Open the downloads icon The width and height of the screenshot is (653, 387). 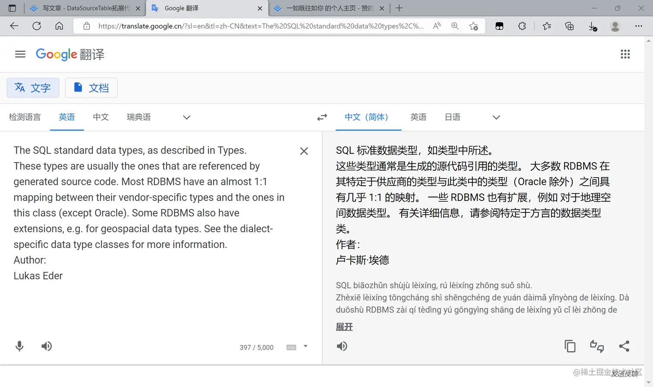tap(593, 26)
